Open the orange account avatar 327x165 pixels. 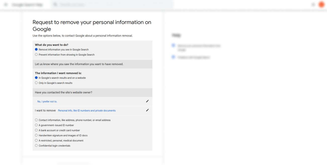pos(321,5)
